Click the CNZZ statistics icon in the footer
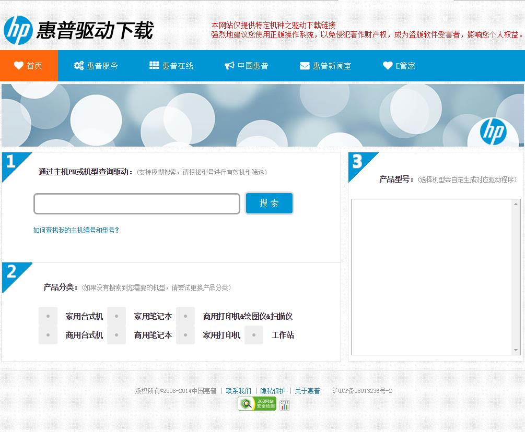The image size is (525, 432). click(284, 405)
